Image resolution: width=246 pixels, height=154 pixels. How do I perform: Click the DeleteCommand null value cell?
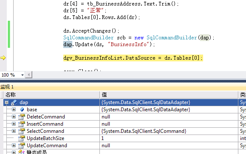[169, 117]
